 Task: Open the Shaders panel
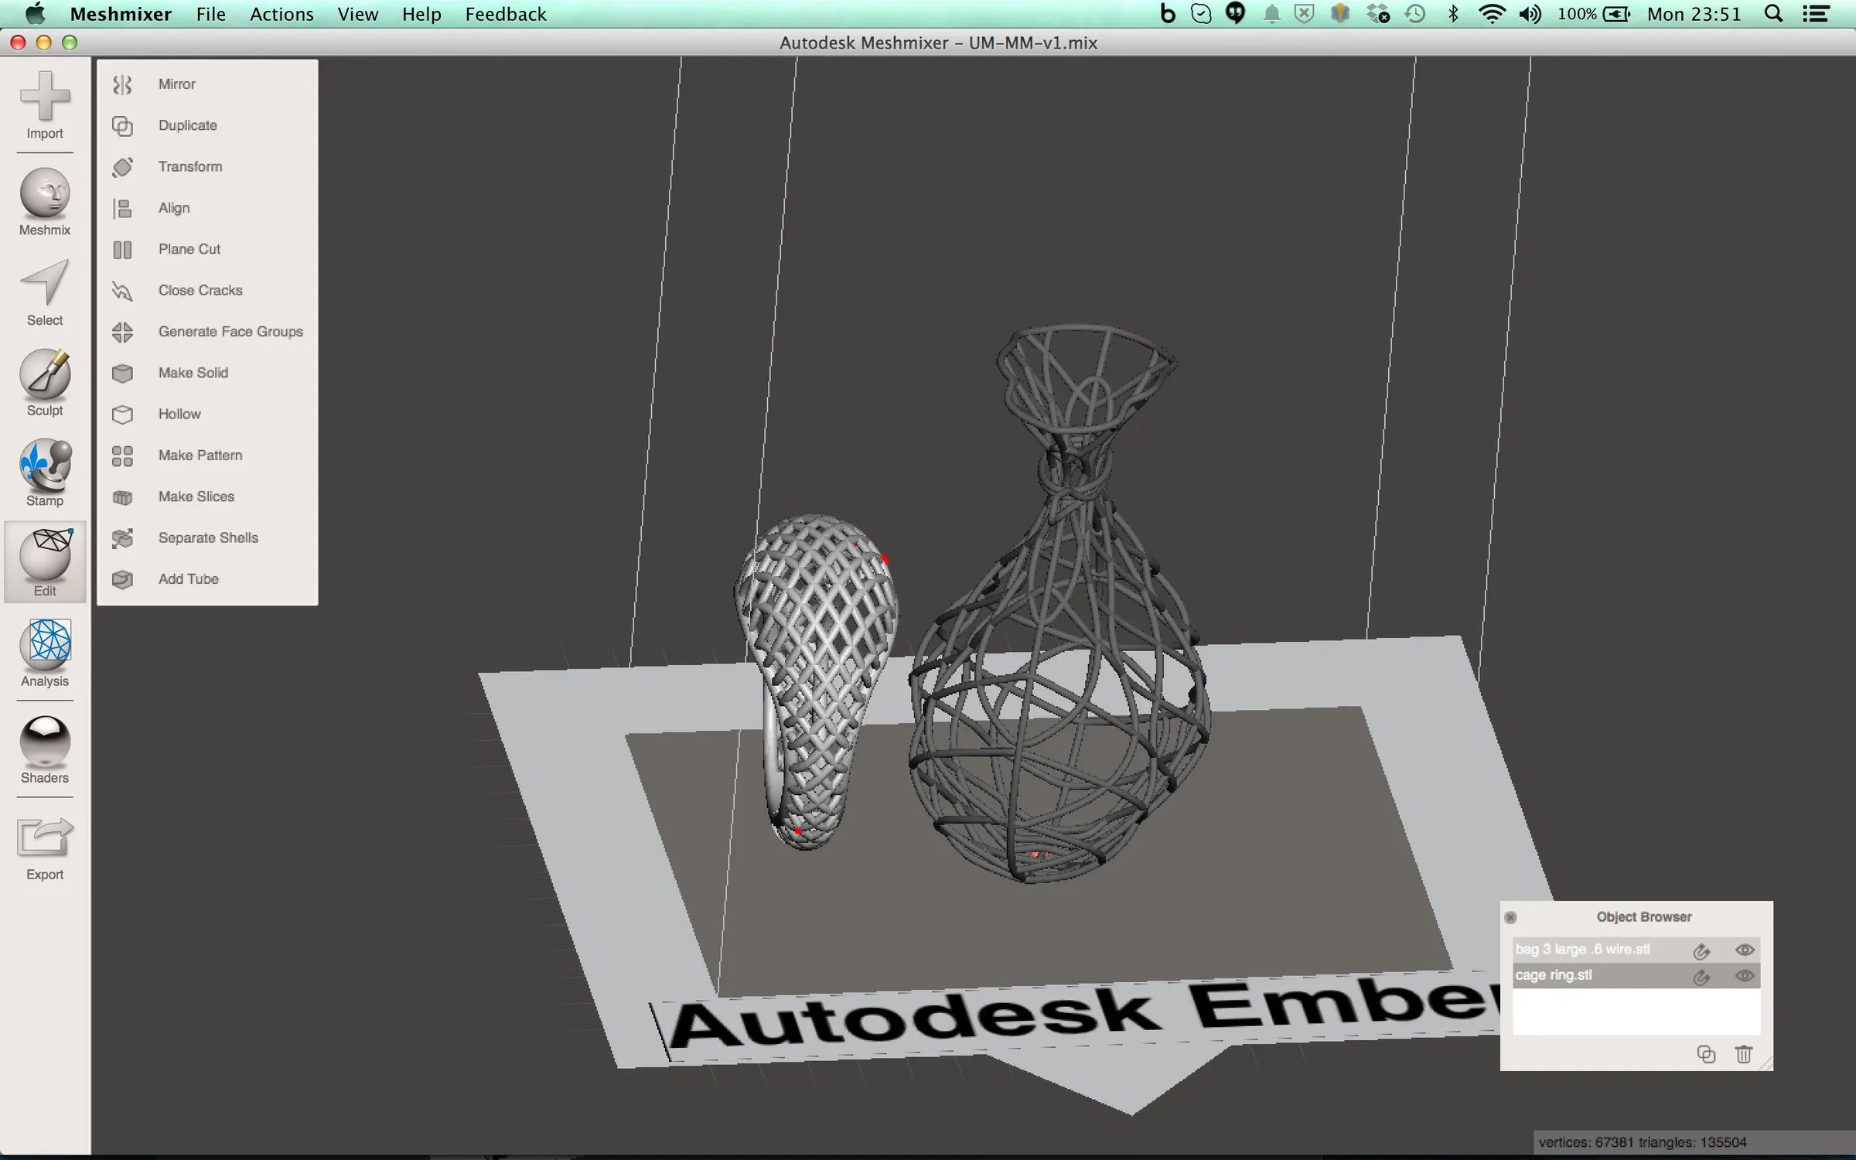45,750
